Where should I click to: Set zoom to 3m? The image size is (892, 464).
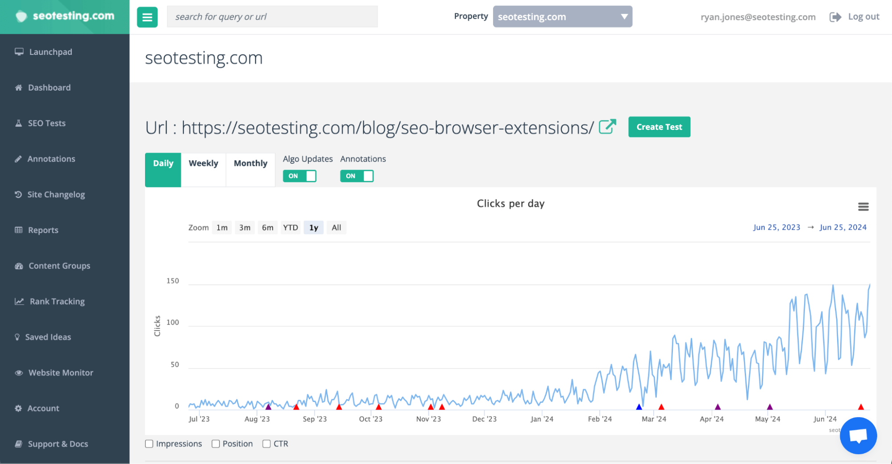[x=245, y=228]
